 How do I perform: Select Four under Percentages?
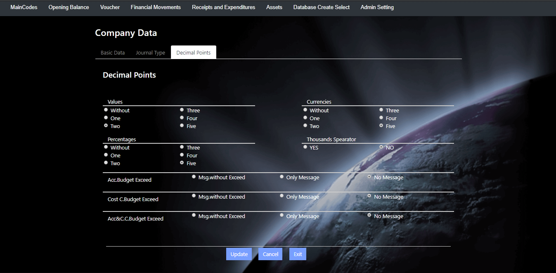[182, 155]
